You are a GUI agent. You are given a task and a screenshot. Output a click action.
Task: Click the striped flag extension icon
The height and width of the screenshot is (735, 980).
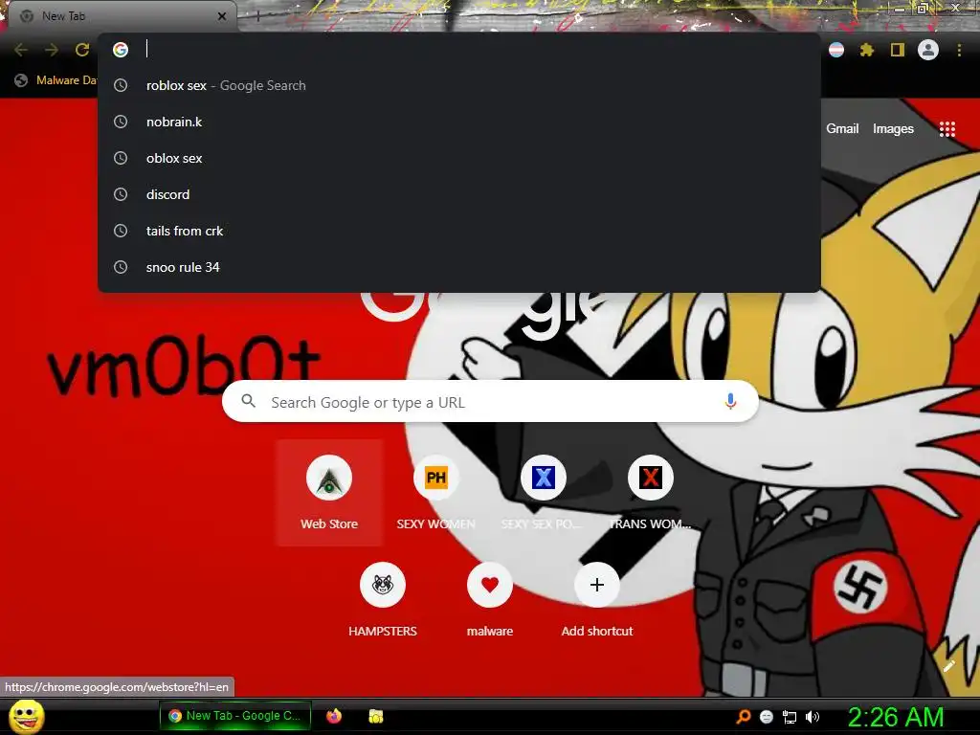coord(836,50)
